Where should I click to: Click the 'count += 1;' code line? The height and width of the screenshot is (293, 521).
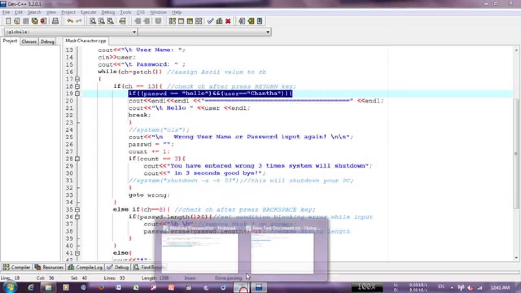(149, 151)
